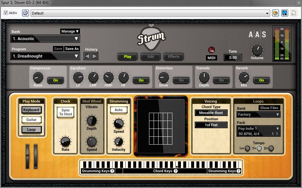
Task: Click the modulation wheel
Action: coord(36,156)
